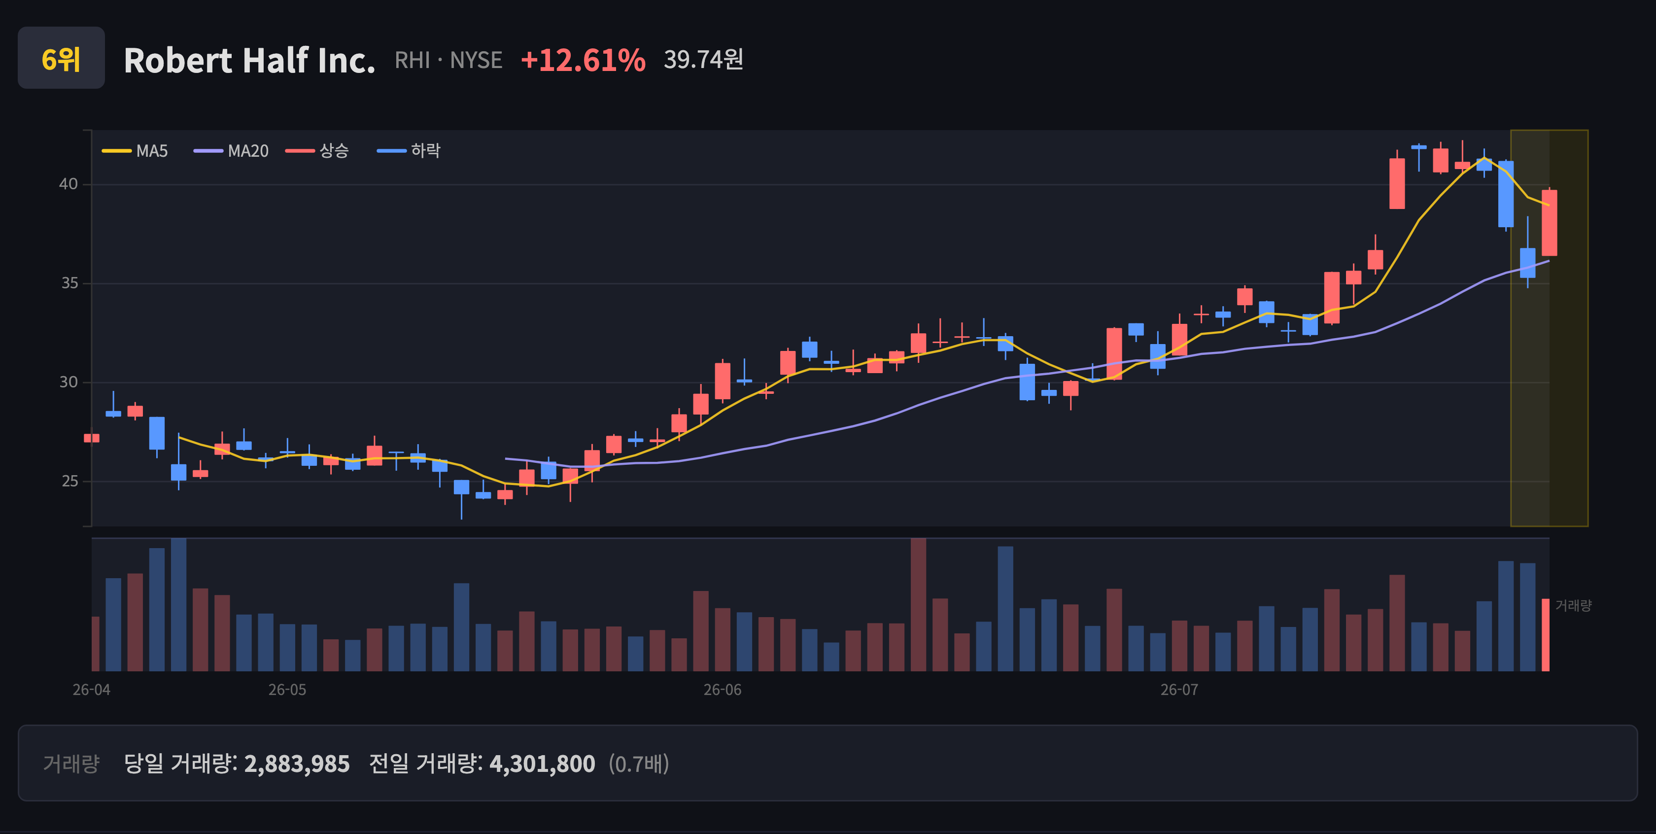This screenshot has width=1656, height=834.
Task: Click the 26-04 x-axis date label
Action: point(91,690)
